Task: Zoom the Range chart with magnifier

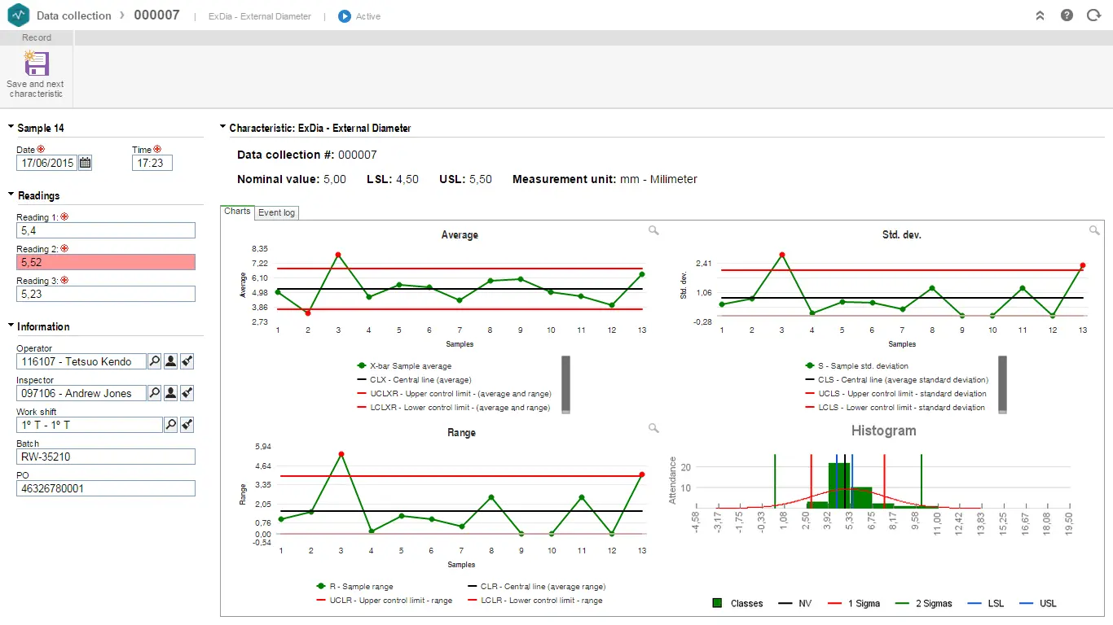Action: click(653, 428)
